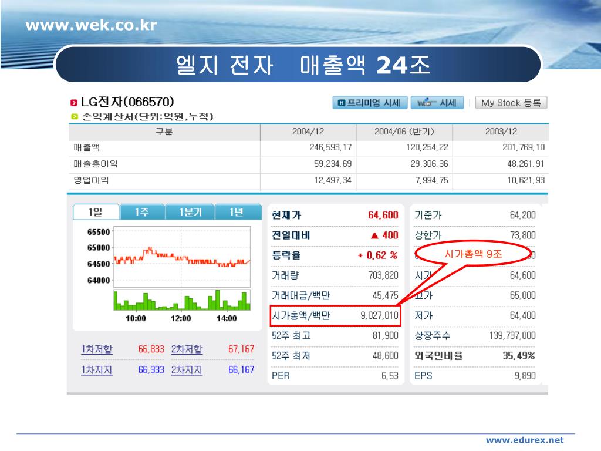The height and width of the screenshot is (451, 601).
Task: Click green arrow icon beside 손익계산서
Action: 75,116
